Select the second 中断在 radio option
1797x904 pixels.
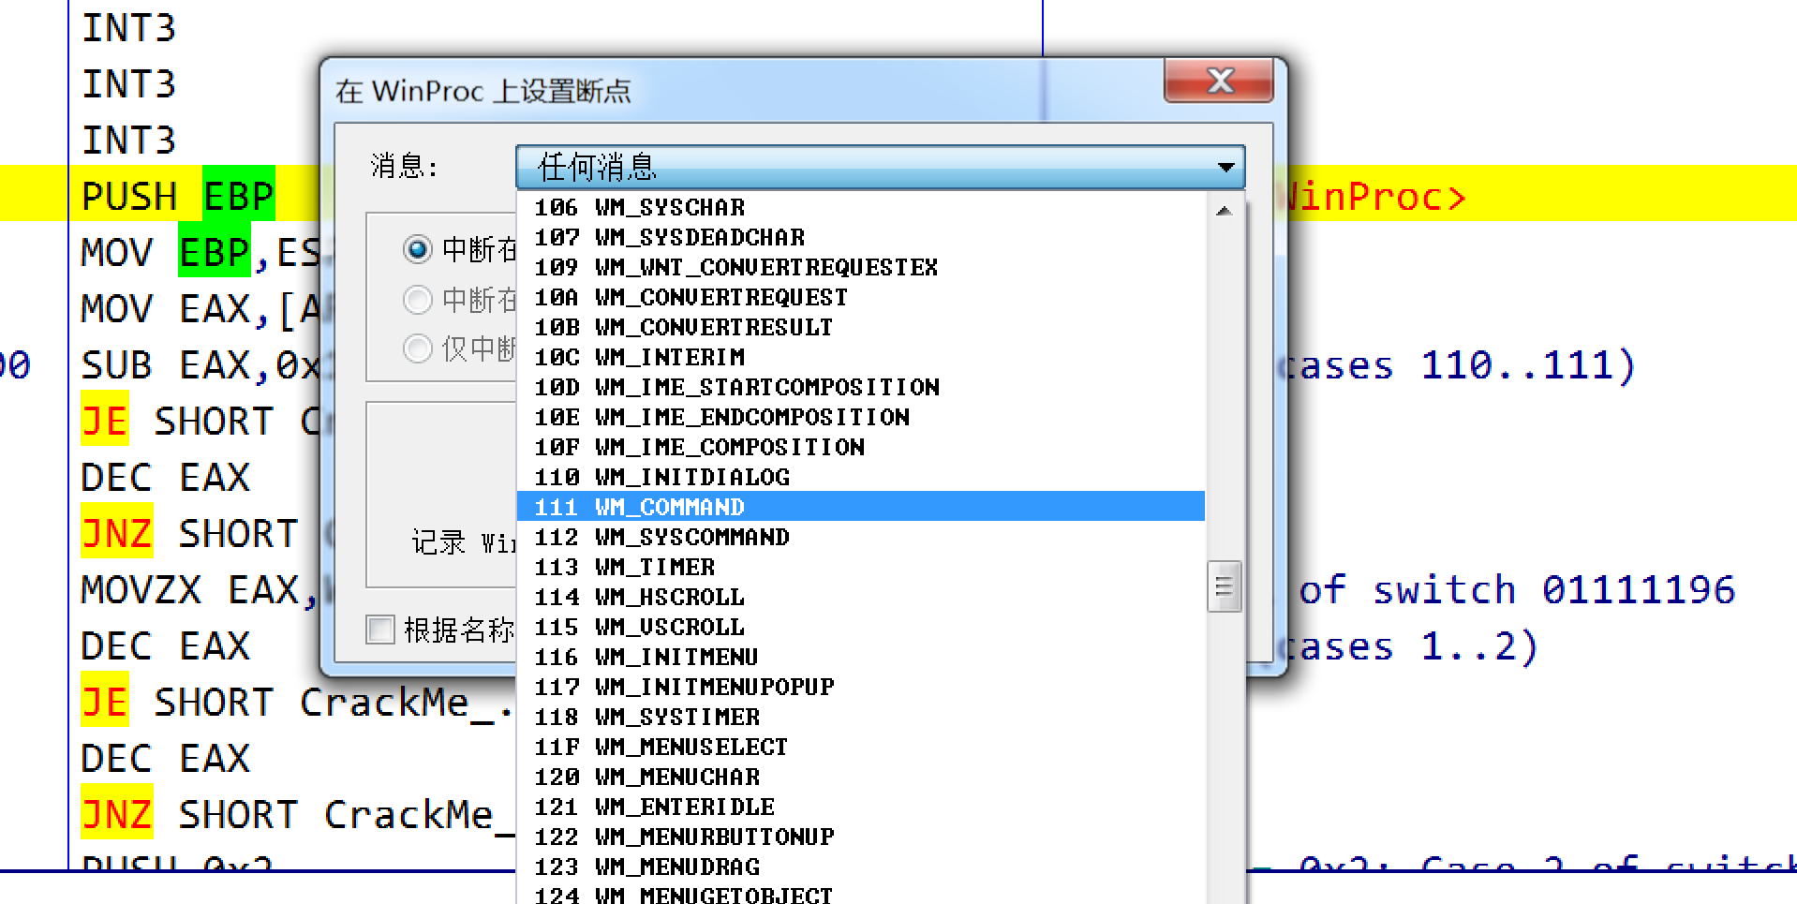[415, 300]
